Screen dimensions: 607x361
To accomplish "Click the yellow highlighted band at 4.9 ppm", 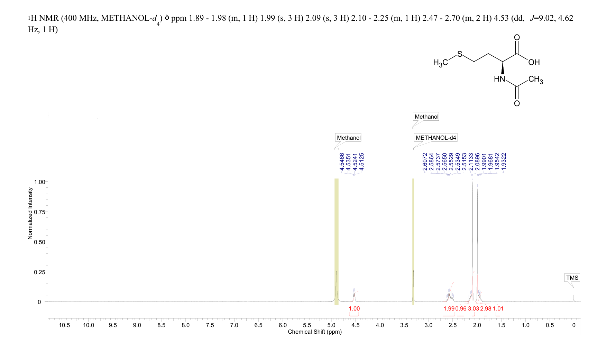I will point(337,242).
